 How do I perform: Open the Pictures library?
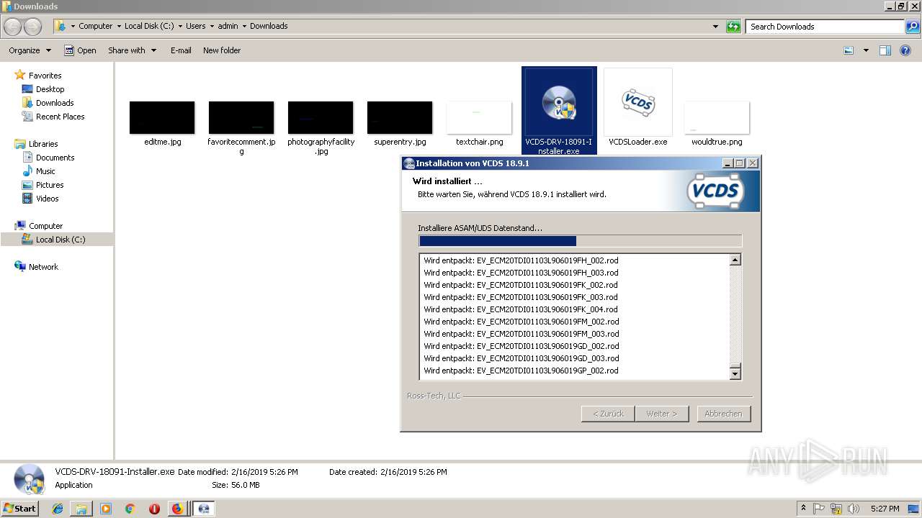50,185
